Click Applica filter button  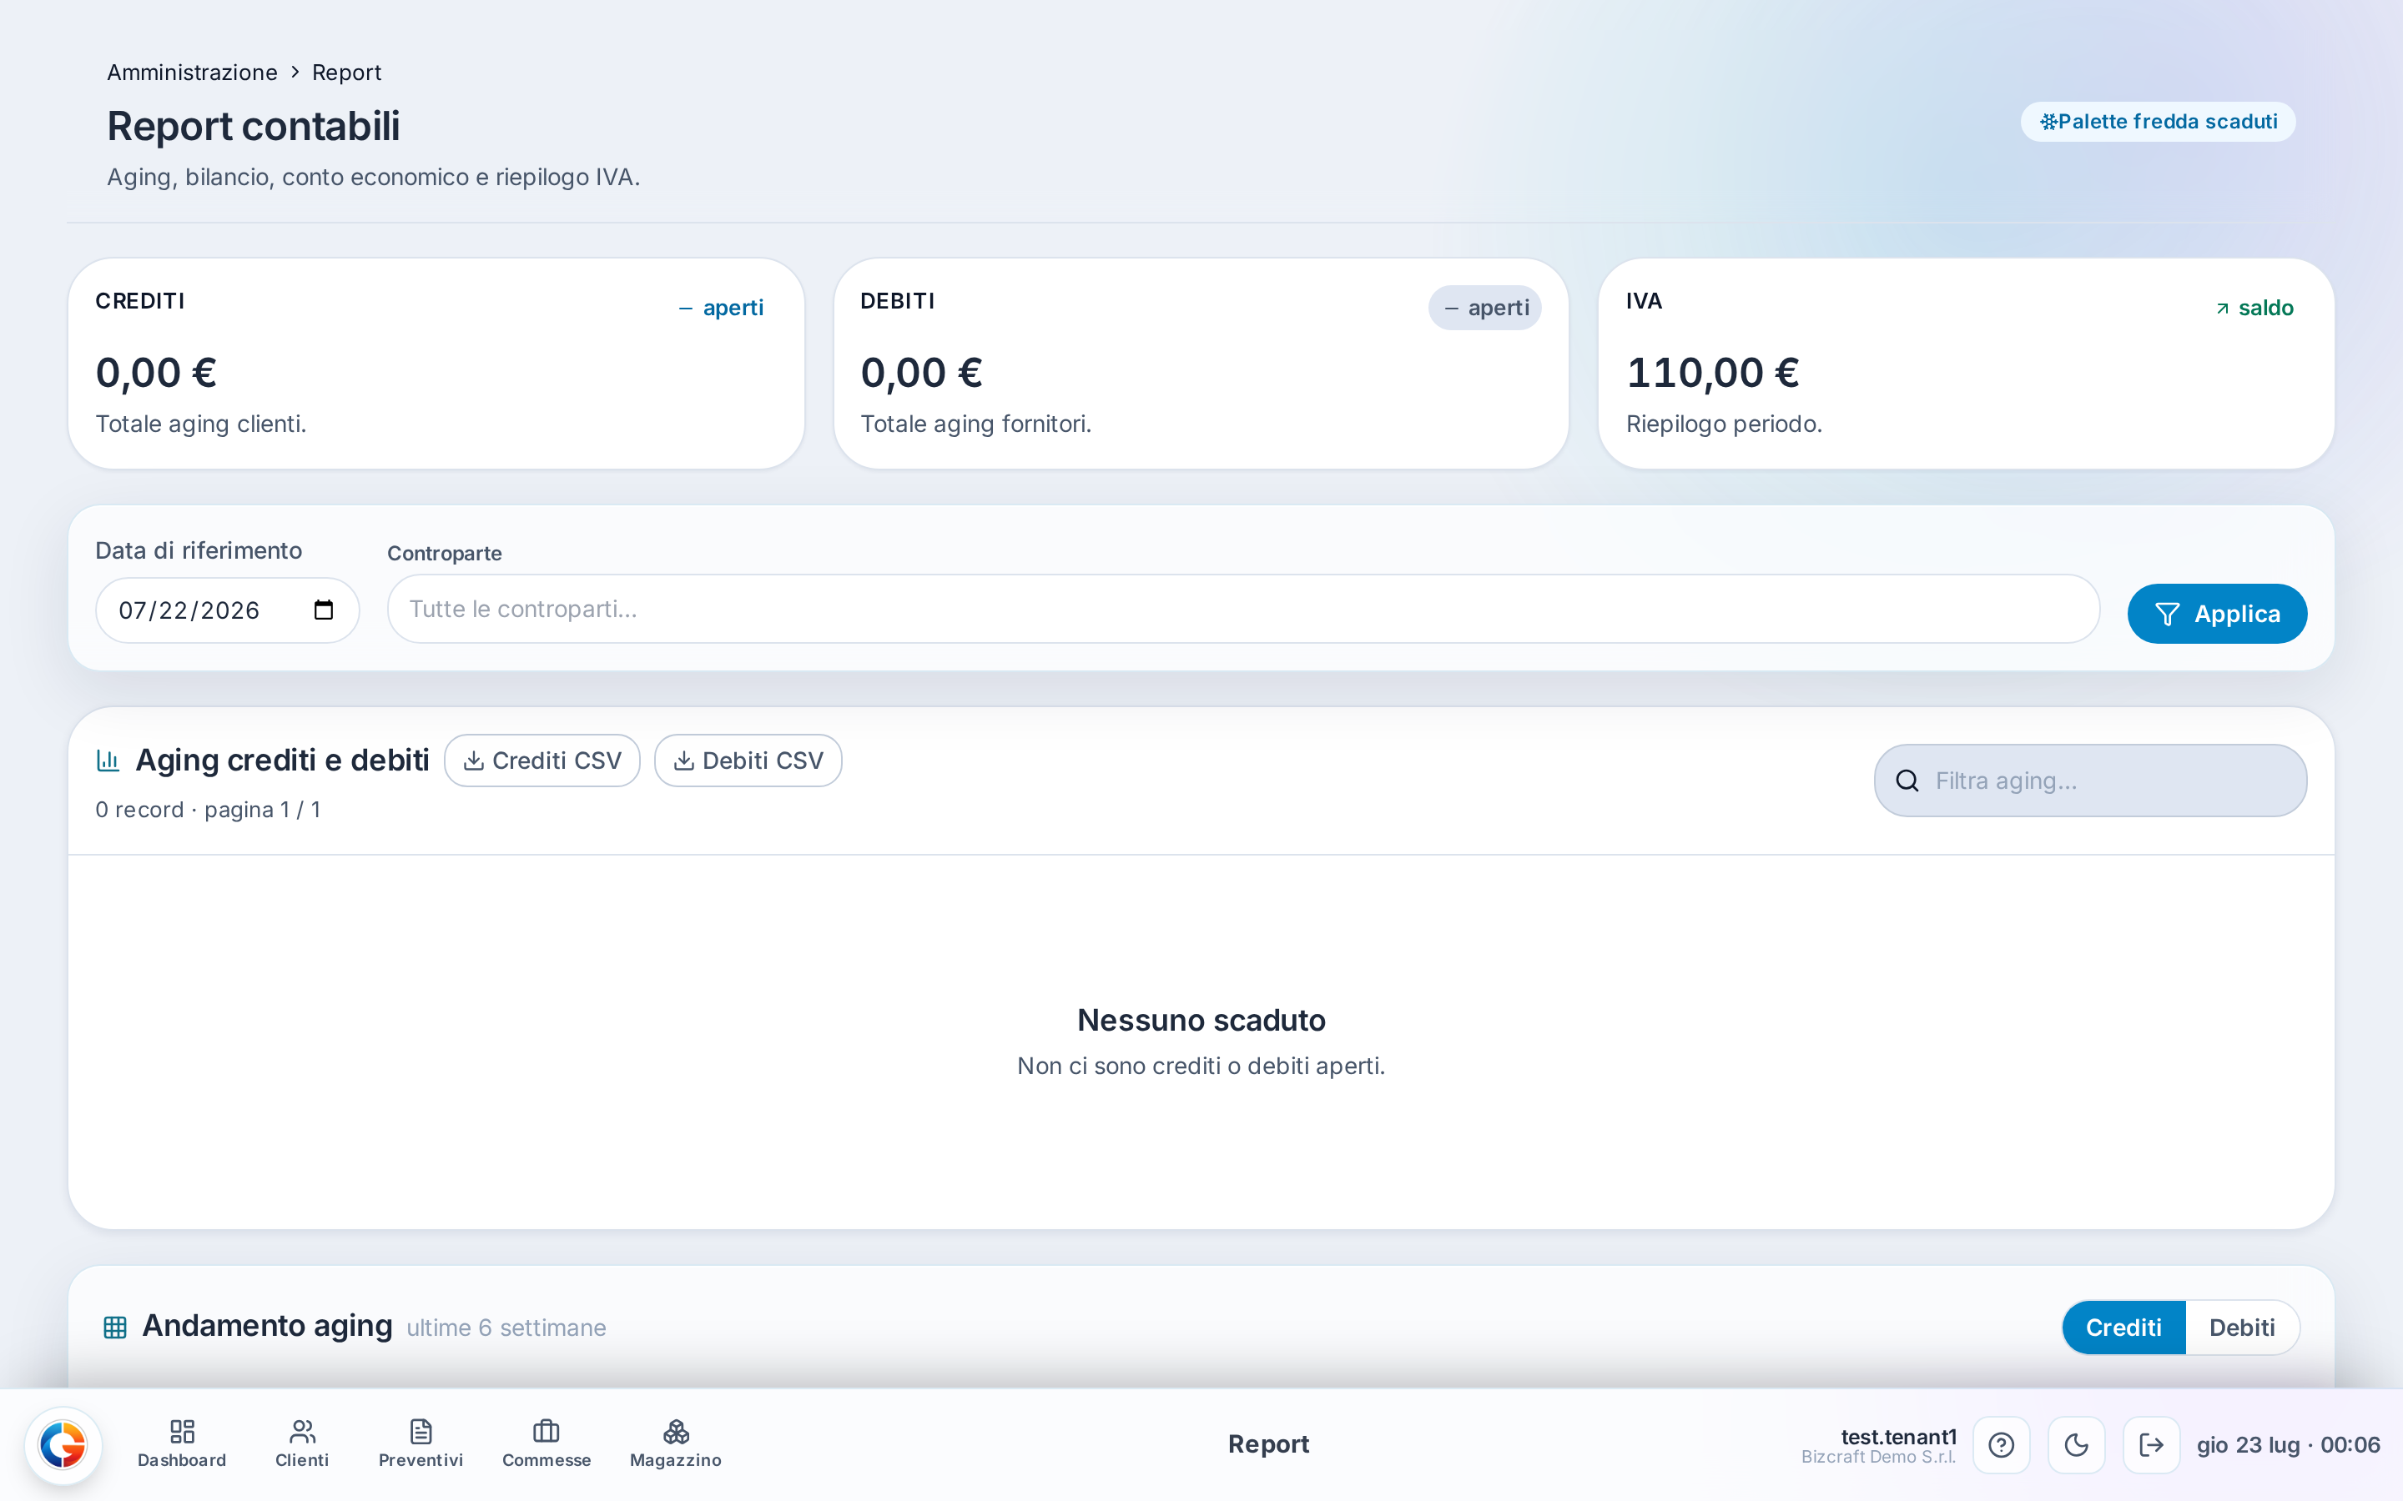pos(2216,614)
